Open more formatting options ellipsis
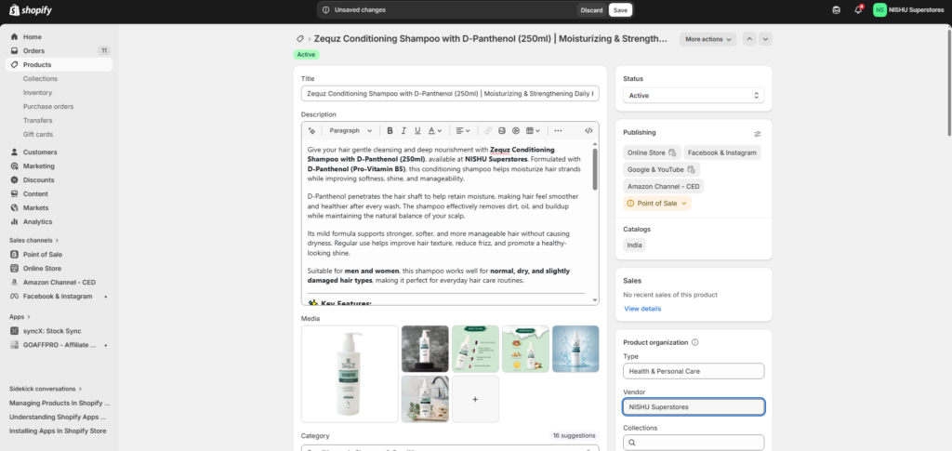 [558, 130]
